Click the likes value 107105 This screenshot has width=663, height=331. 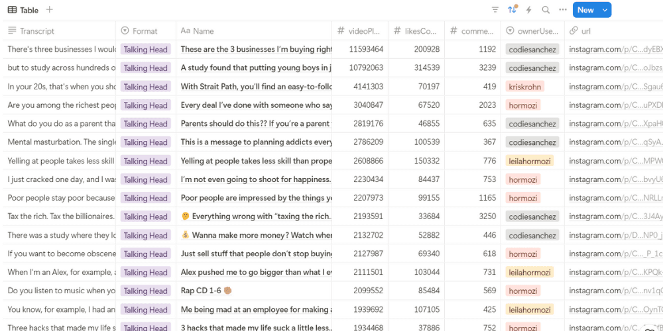(x=426, y=309)
